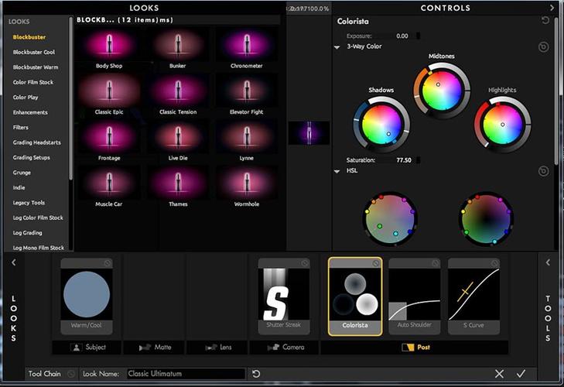Screen dimensions: 564x387
Task: Apply the Body Shop look preset
Action: [x=109, y=50]
